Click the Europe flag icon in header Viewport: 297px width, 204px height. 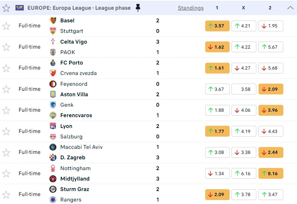click(19, 8)
